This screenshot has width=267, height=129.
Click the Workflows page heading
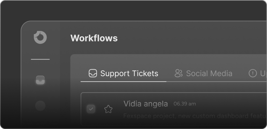pos(94,38)
